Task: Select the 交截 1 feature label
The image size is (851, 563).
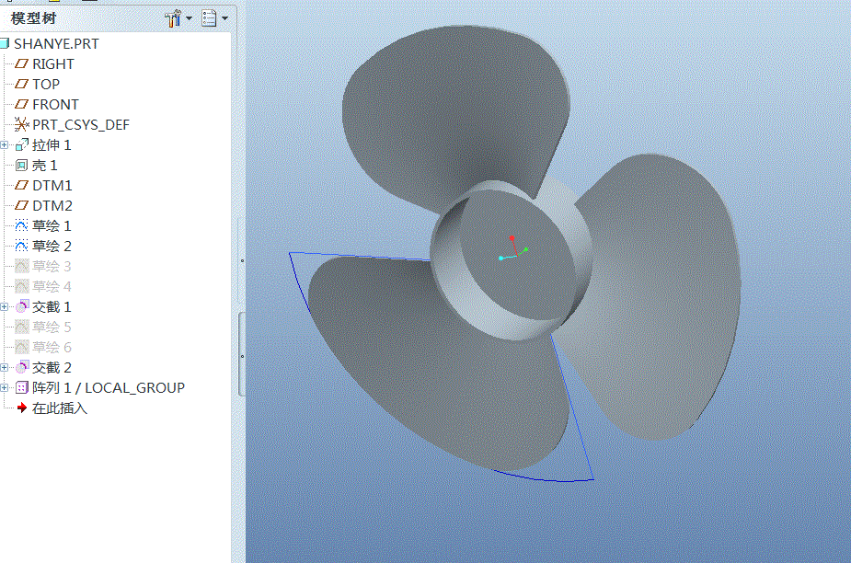Action: point(52,306)
